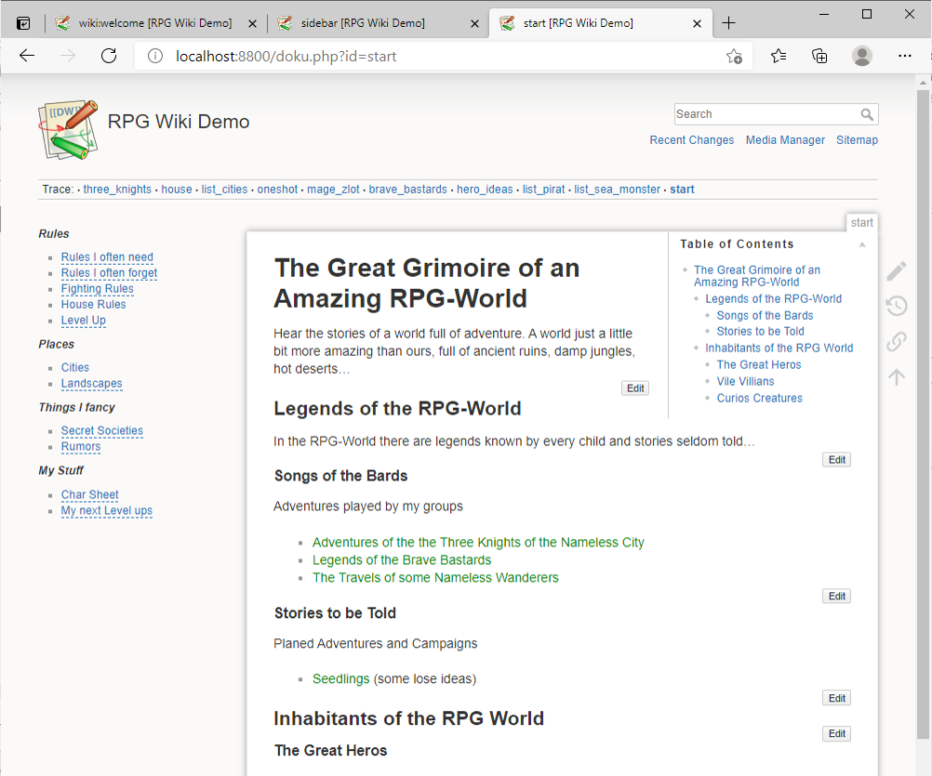This screenshot has width=932, height=776.
Task: Collapse the Table of Contents panel
Action: (x=861, y=243)
